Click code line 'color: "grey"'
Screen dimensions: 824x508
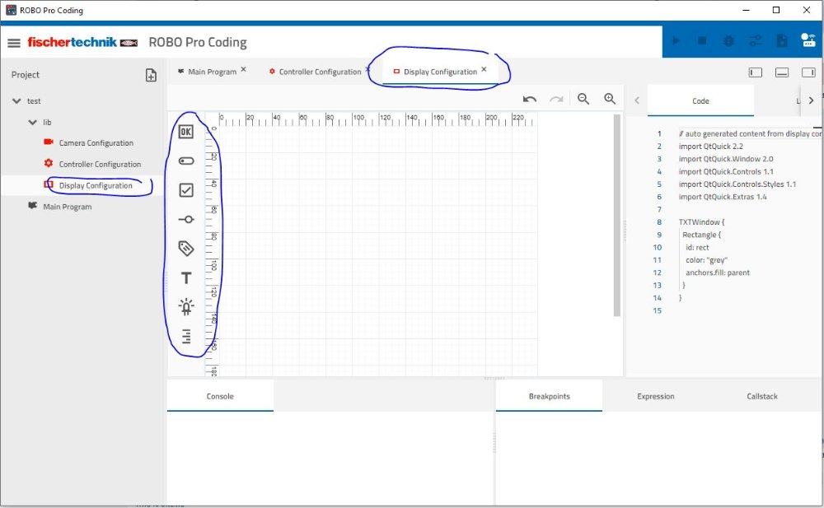tap(707, 260)
